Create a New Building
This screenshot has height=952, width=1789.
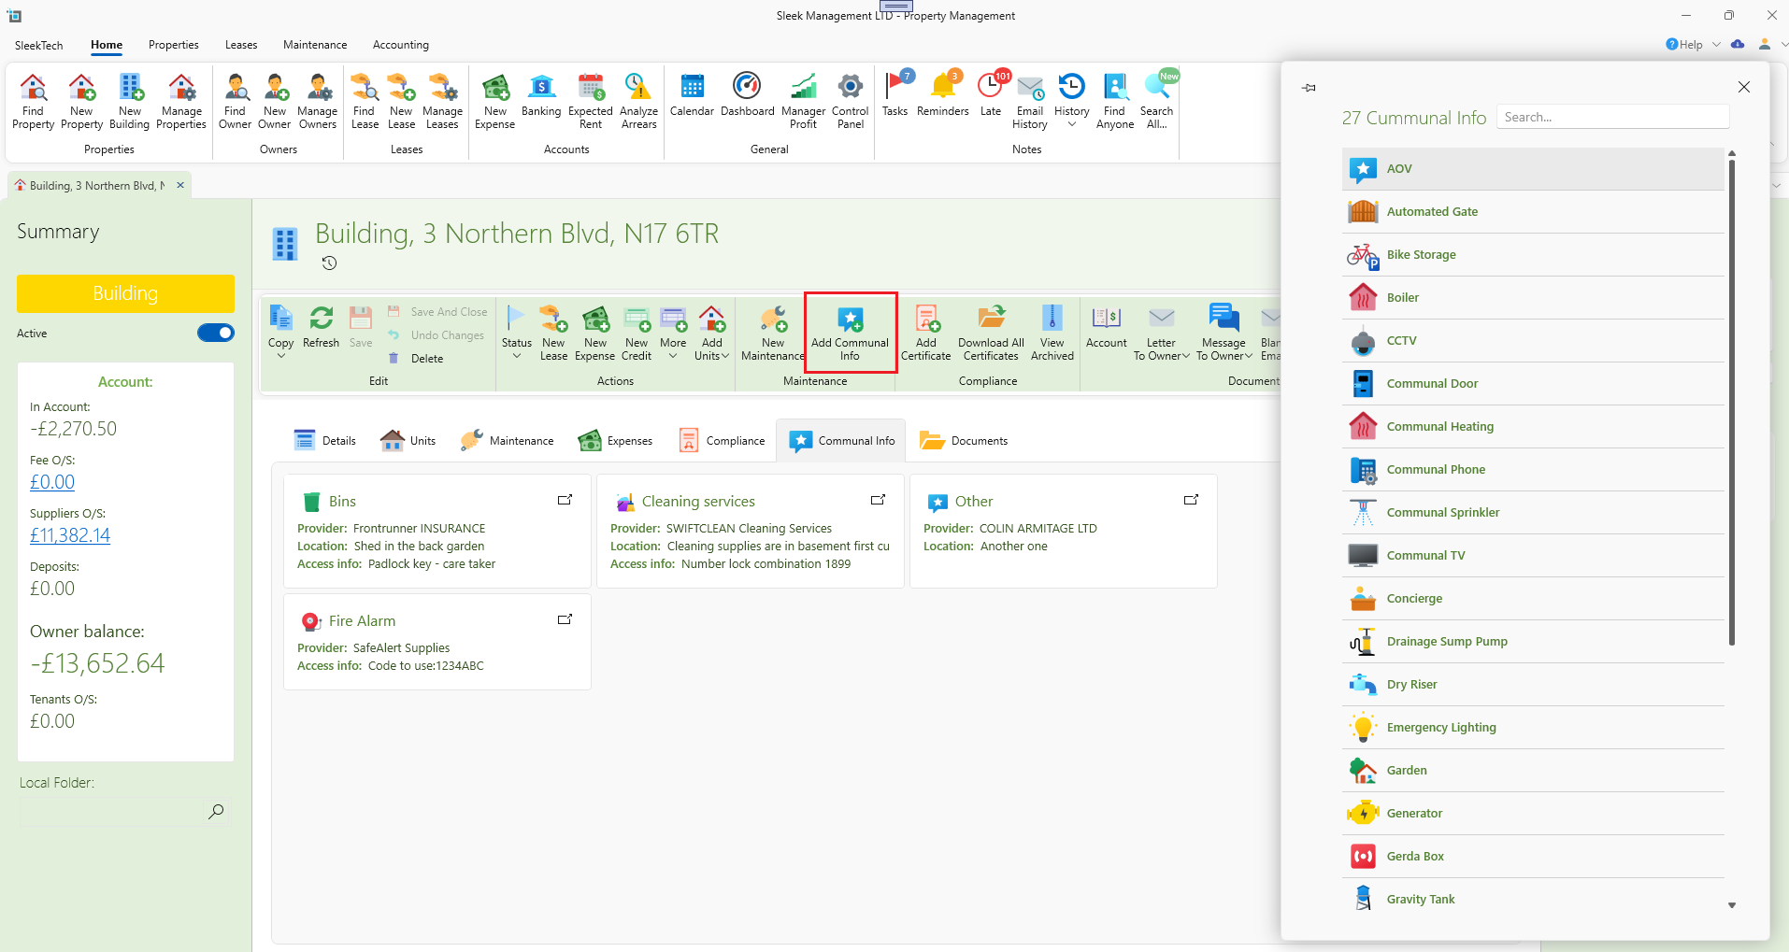129,101
